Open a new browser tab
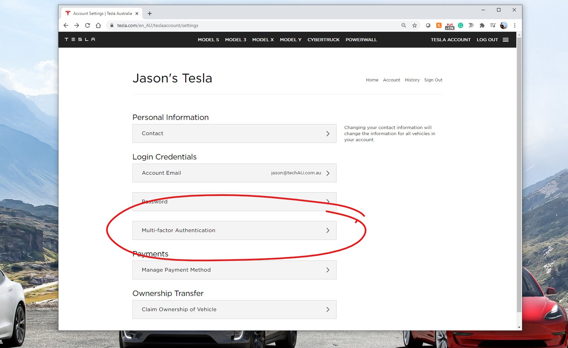This screenshot has width=568, height=348. click(x=150, y=14)
